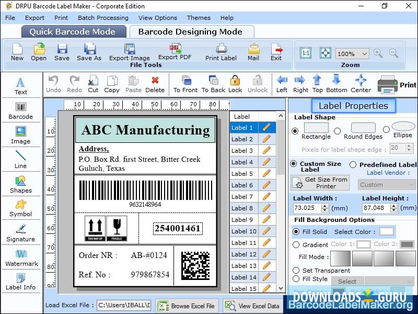Open the Mail icon on the toolbar
This screenshot has width=418, height=314.
253,51
